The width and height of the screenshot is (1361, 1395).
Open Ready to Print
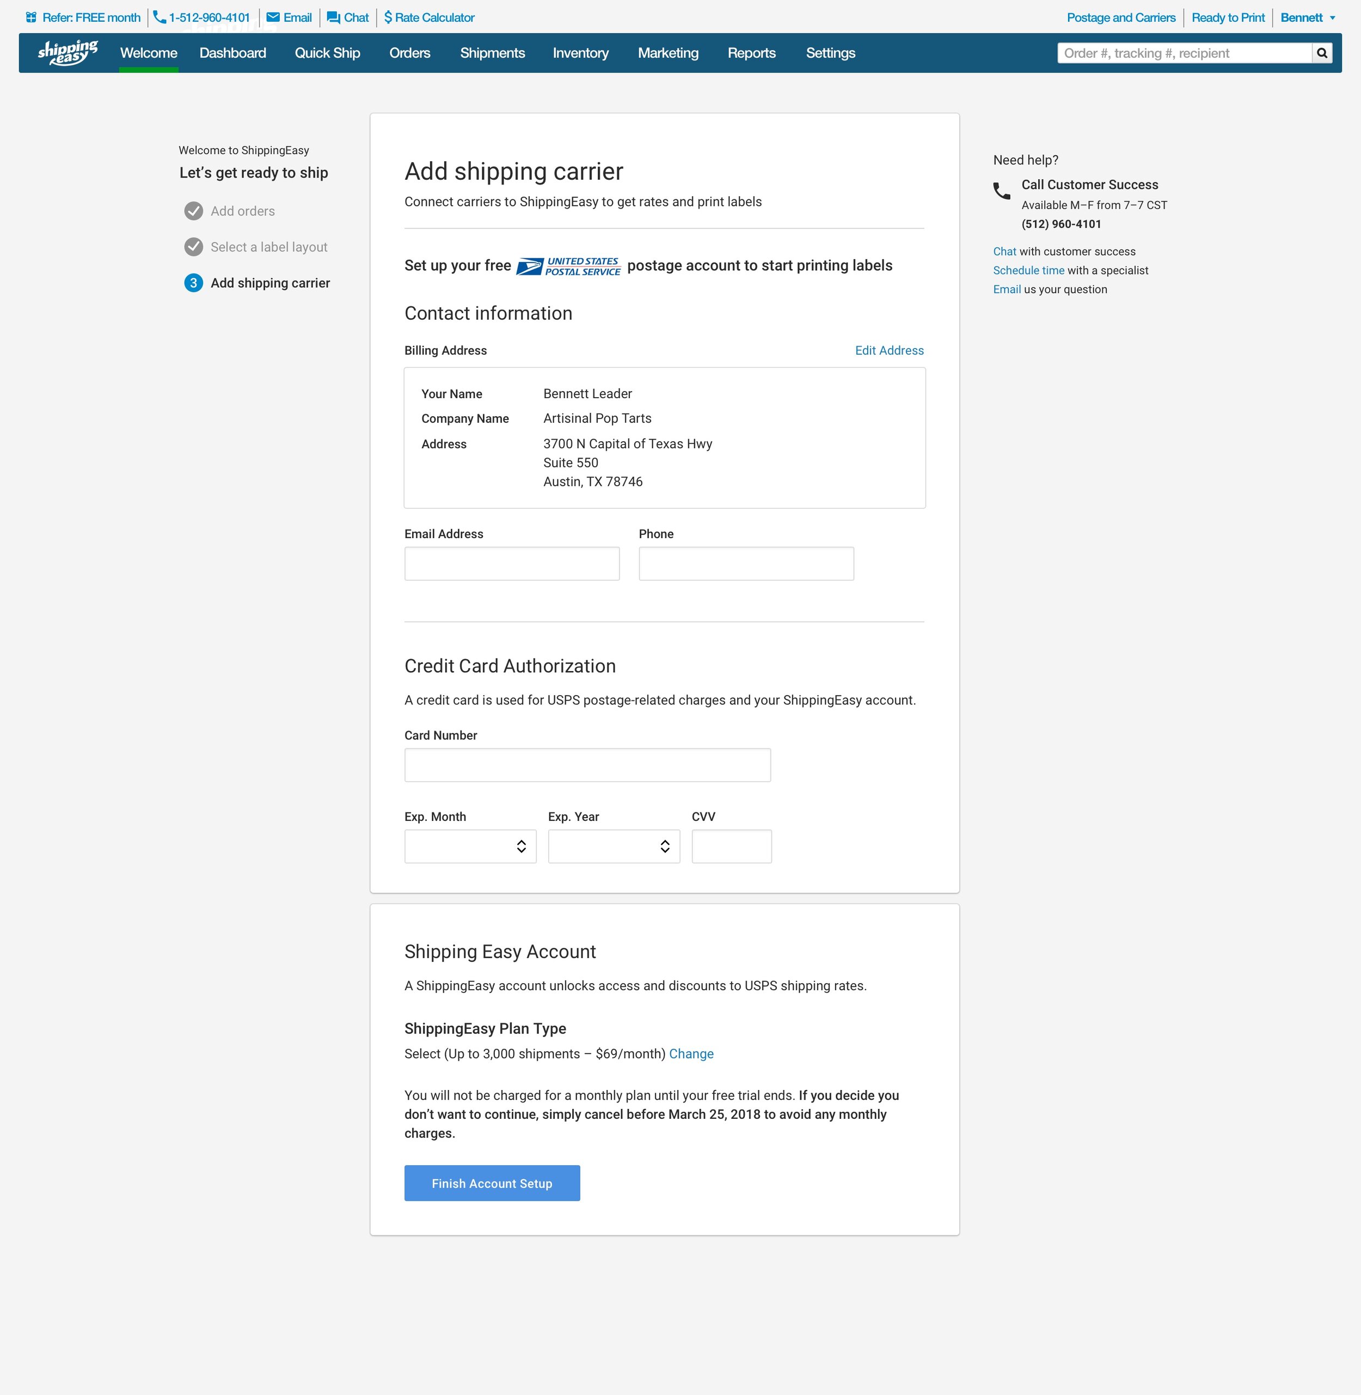pos(1228,17)
